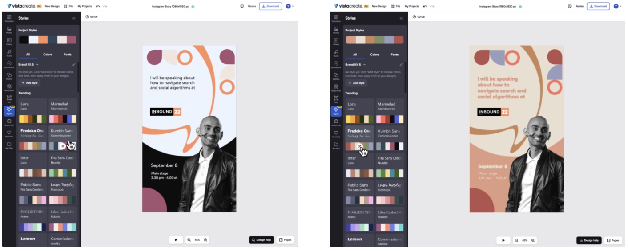Expand Brand Kit 5 dropdown in left window
This screenshot has height=251, width=628.
[37, 65]
